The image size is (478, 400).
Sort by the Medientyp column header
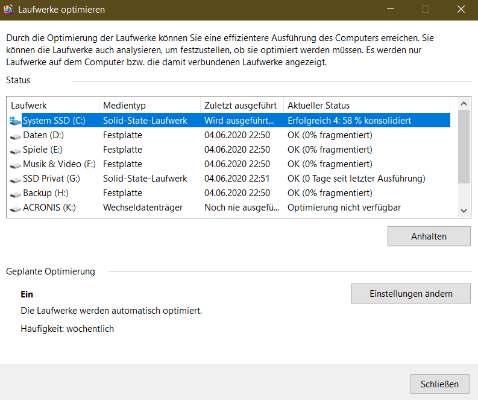pyautogui.click(x=149, y=106)
